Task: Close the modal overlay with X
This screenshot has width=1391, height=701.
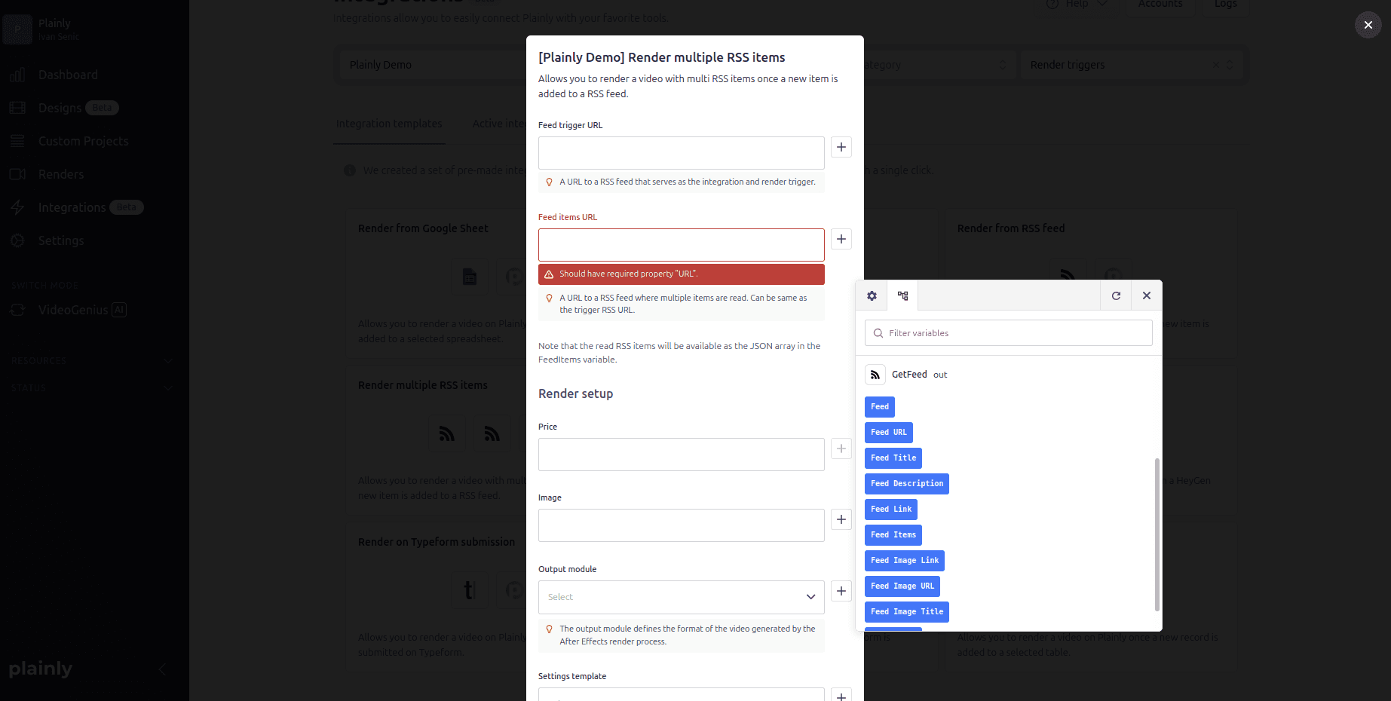Action: (x=1368, y=25)
